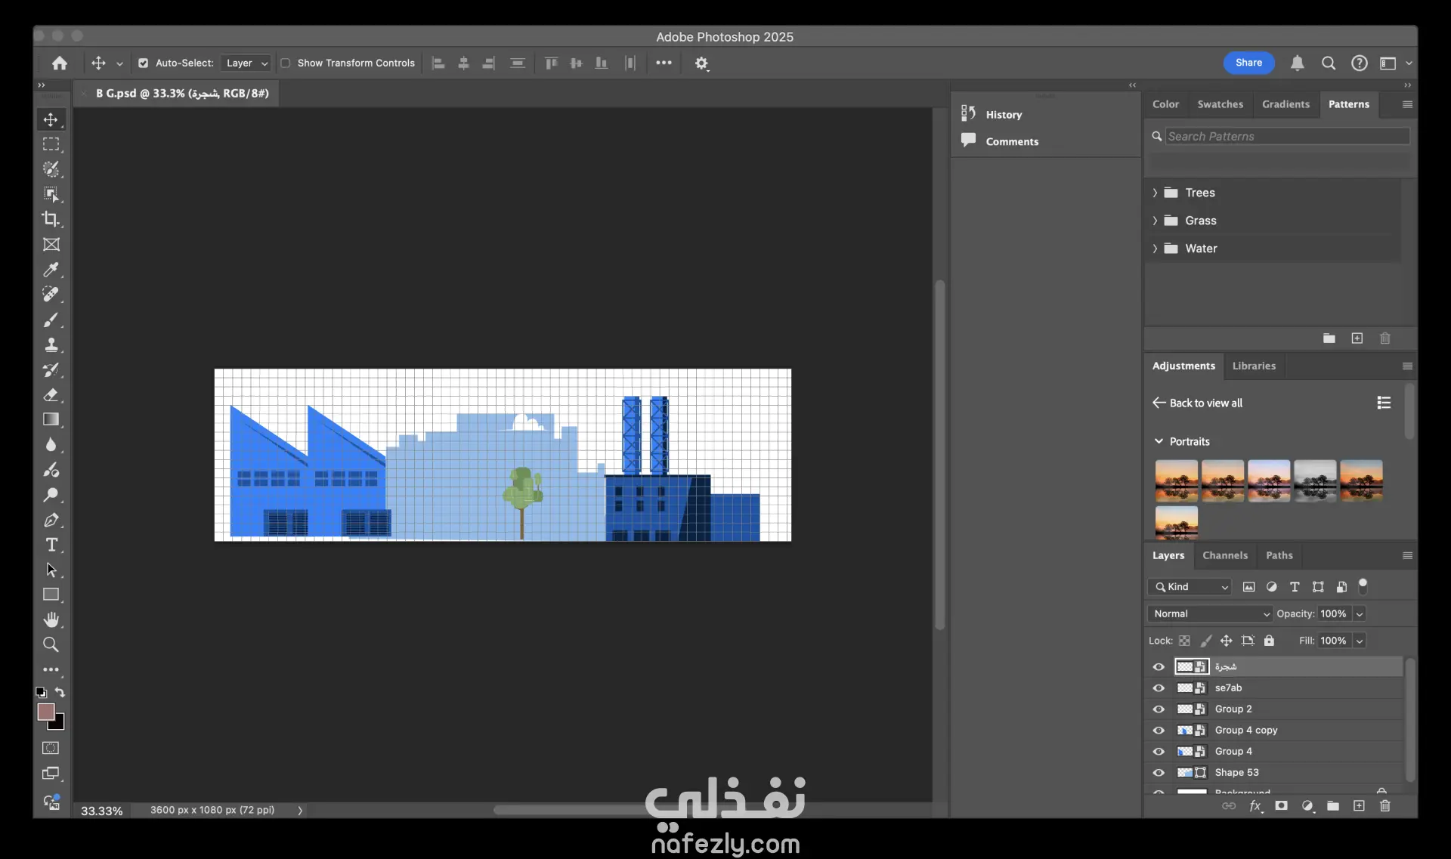Click the Share button
The width and height of the screenshot is (1451, 859).
[1248, 63]
